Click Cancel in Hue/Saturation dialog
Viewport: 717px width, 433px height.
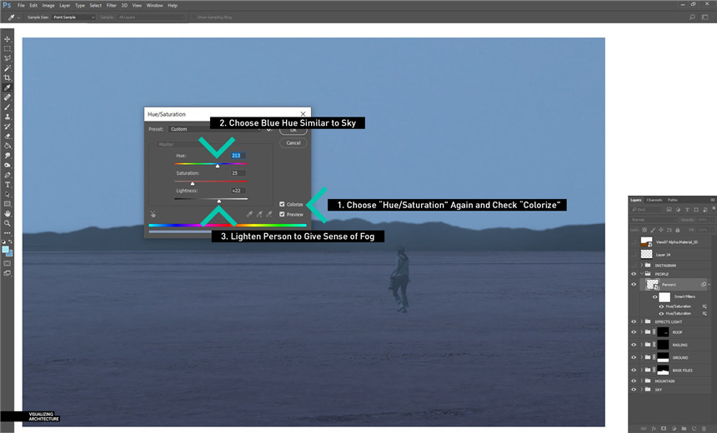(293, 142)
